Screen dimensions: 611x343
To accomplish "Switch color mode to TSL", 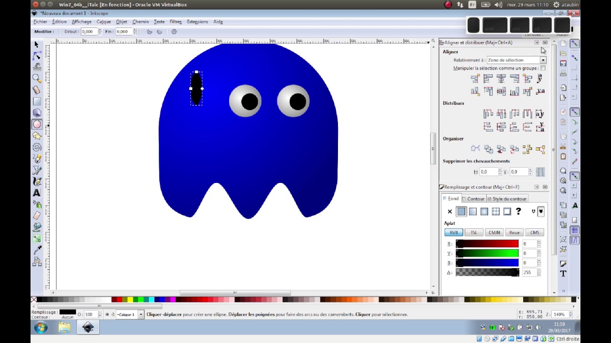I will 474,232.
